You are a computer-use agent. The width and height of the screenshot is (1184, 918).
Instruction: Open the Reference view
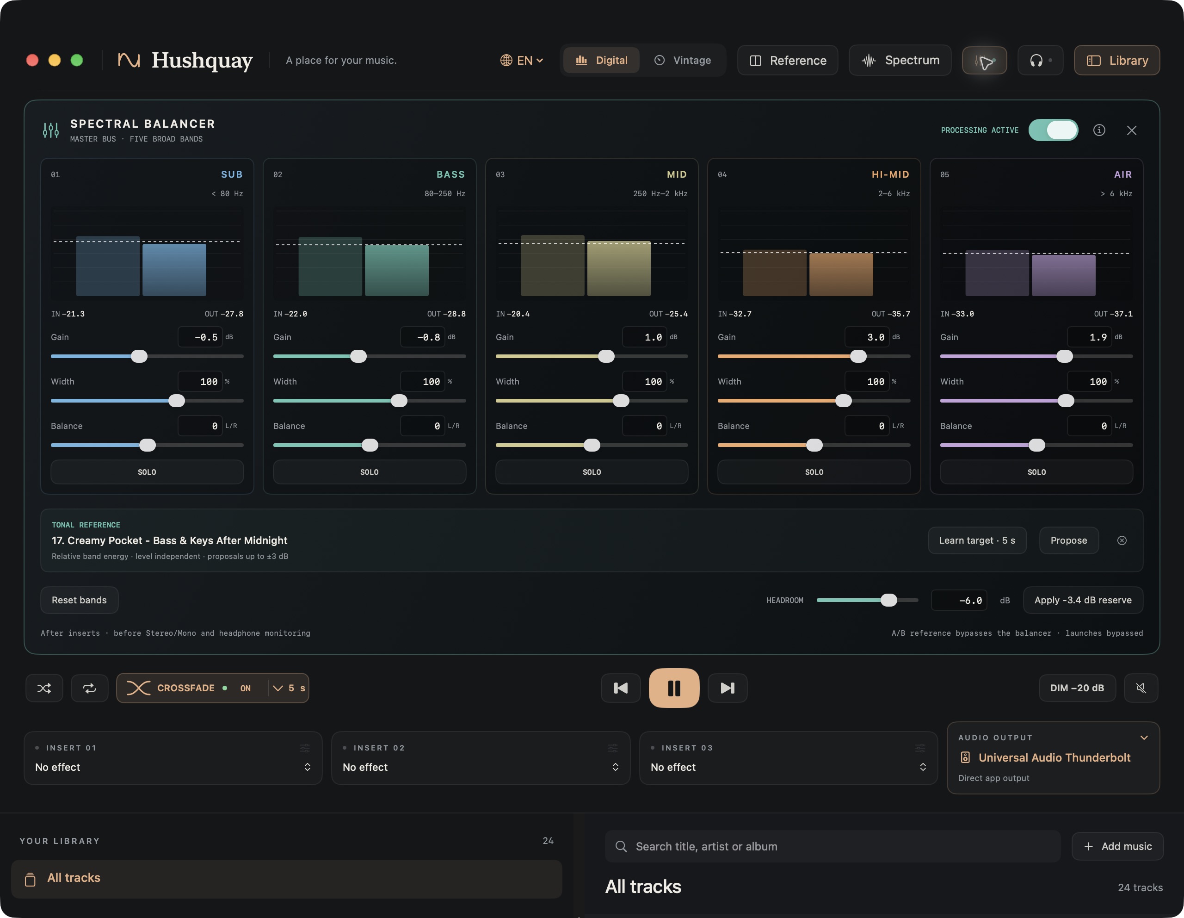(788, 60)
